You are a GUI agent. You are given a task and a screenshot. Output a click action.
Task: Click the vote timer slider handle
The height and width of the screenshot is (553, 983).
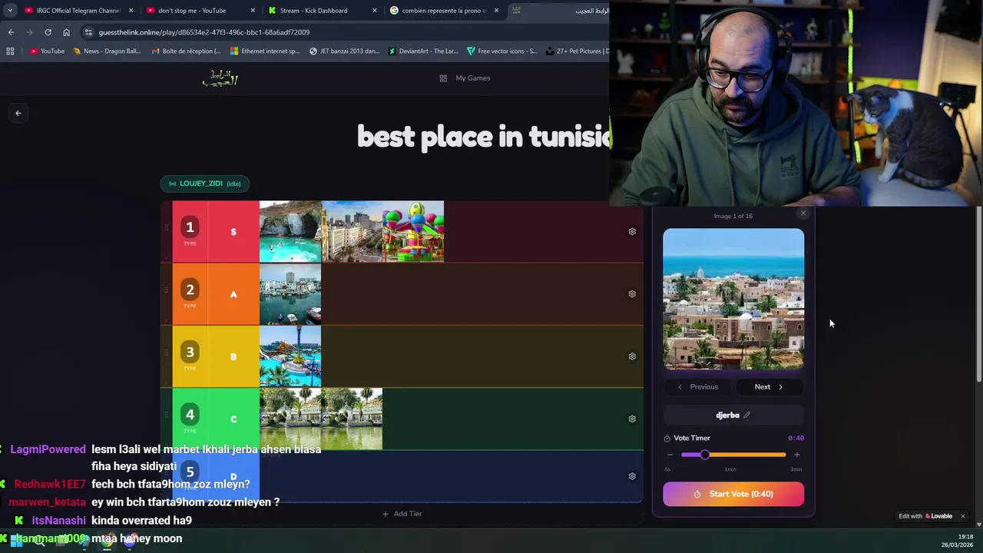pos(705,455)
